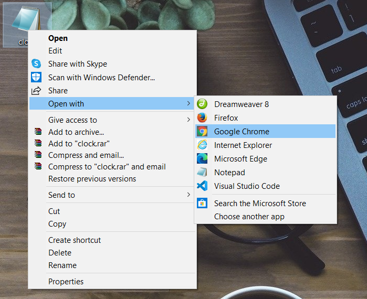Select Share with Skype
Viewport: 367px width, 299px height.
click(112, 64)
